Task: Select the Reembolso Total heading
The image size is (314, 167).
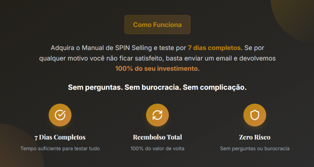Action: pos(157,137)
